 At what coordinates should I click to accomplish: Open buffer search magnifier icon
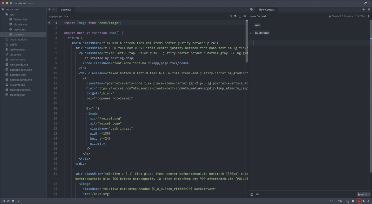pyautogui.click(x=231, y=16)
